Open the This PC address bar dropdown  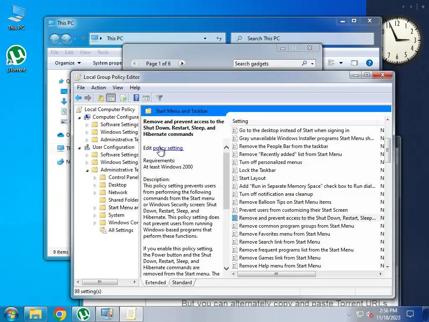pos(205,38)
